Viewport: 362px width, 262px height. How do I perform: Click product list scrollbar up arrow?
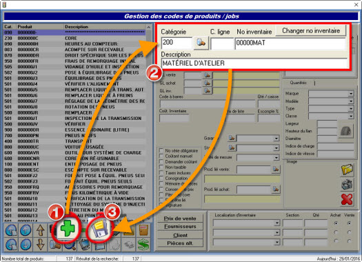(x=149, y=28)
